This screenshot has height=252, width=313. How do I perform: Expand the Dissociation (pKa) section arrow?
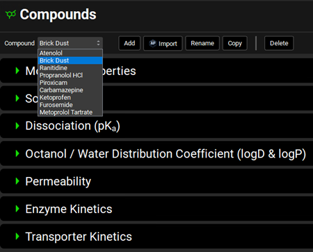point(17,126)
